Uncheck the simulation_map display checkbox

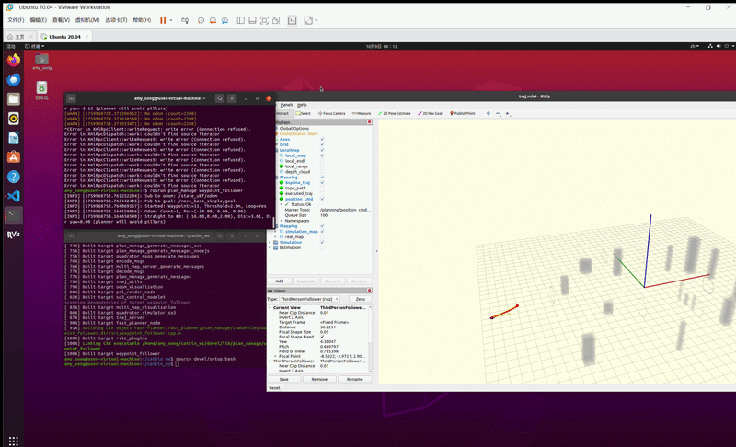click(322, 231)
